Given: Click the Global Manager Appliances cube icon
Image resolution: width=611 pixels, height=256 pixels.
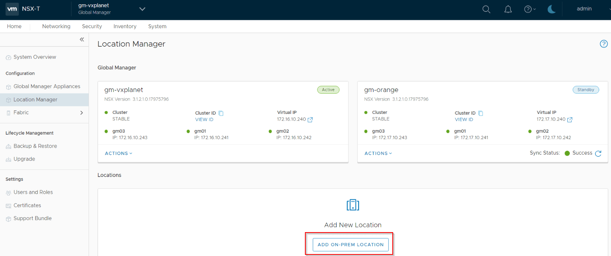Looking at the screenshot, I should [x=9, y=87].
